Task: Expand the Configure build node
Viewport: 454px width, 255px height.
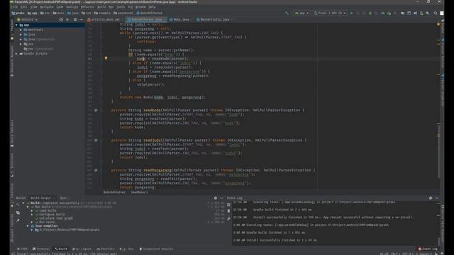Action: pyautogui.click(x=32, y=215)
